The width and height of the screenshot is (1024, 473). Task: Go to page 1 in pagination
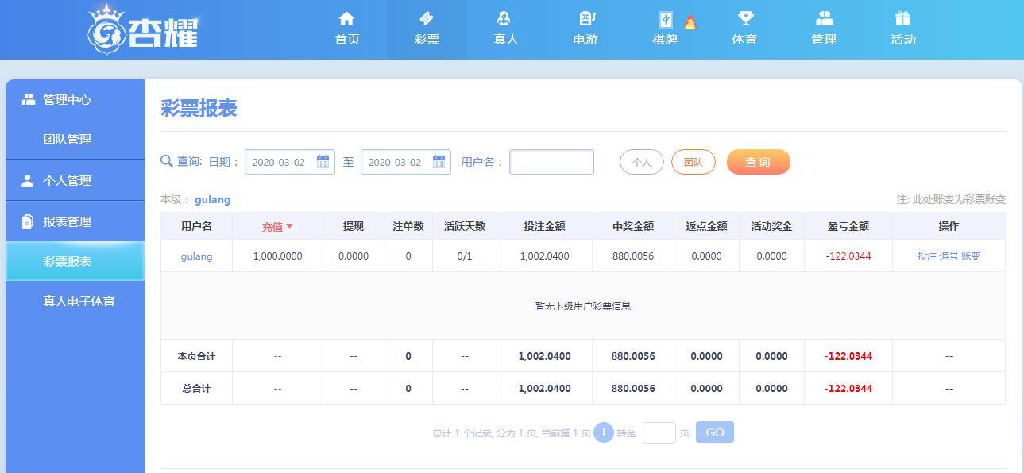click(x=604, y=433)
